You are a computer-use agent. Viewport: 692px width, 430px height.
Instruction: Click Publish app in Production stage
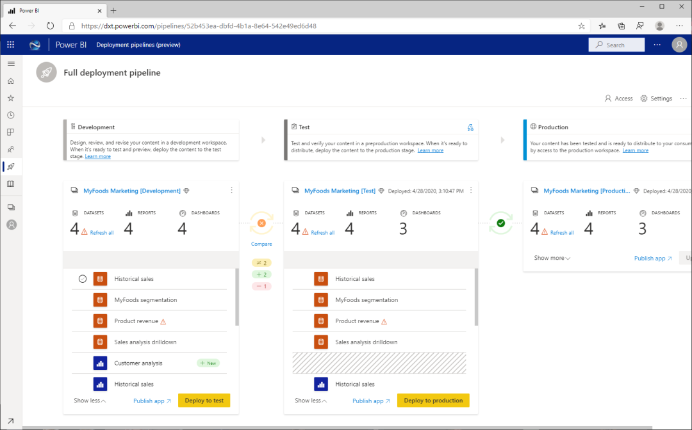point(653,258)
